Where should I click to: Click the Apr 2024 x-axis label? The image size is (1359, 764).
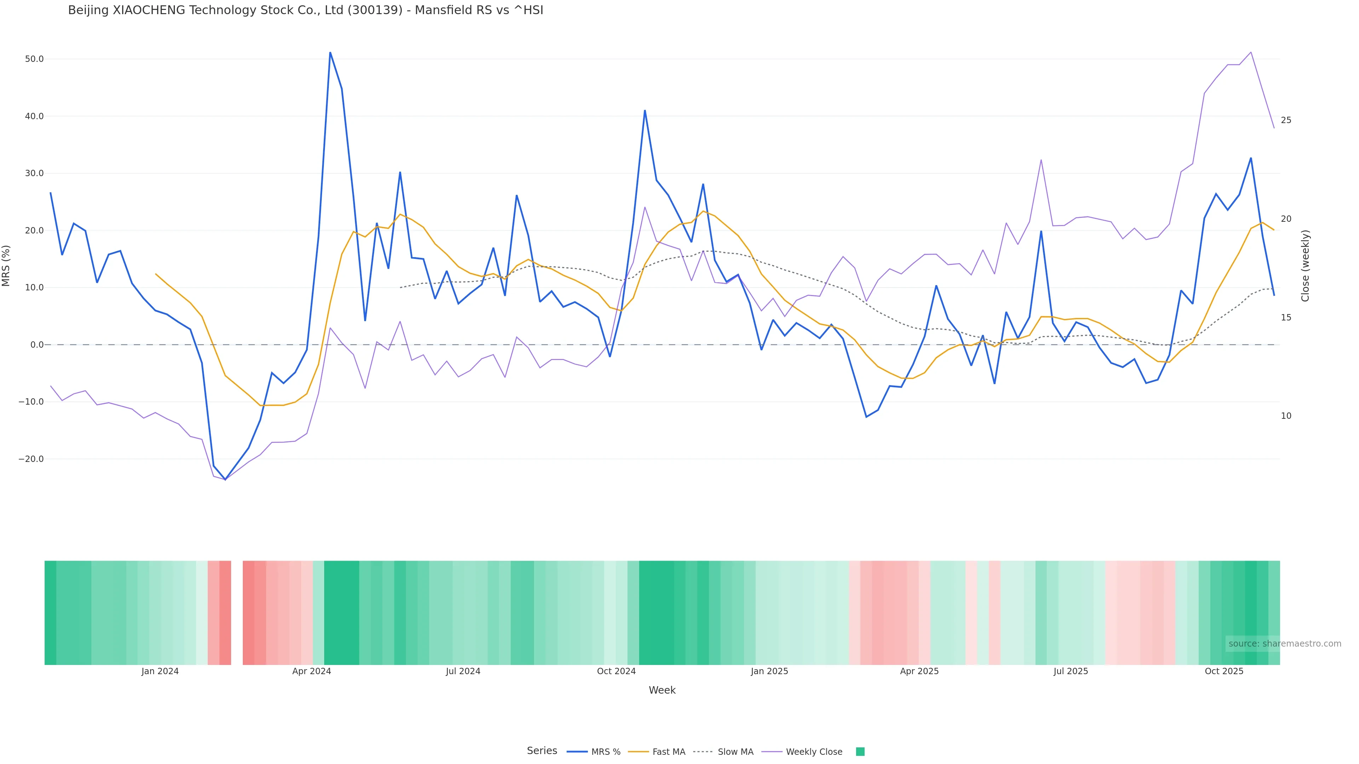click(311, 671)
